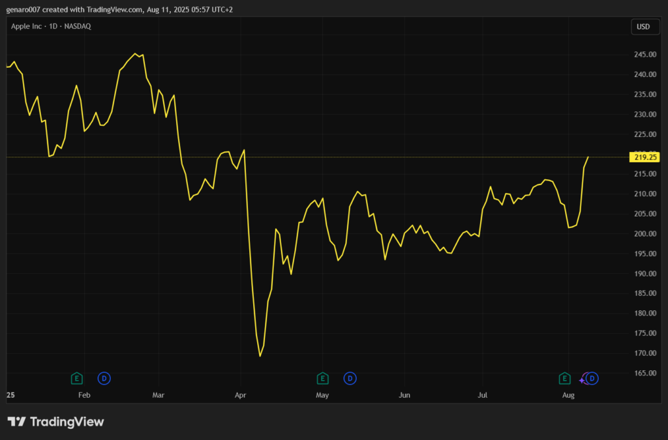Open the May earnings E marker
This screenshot has width=668, height=440.
point(322,378)
